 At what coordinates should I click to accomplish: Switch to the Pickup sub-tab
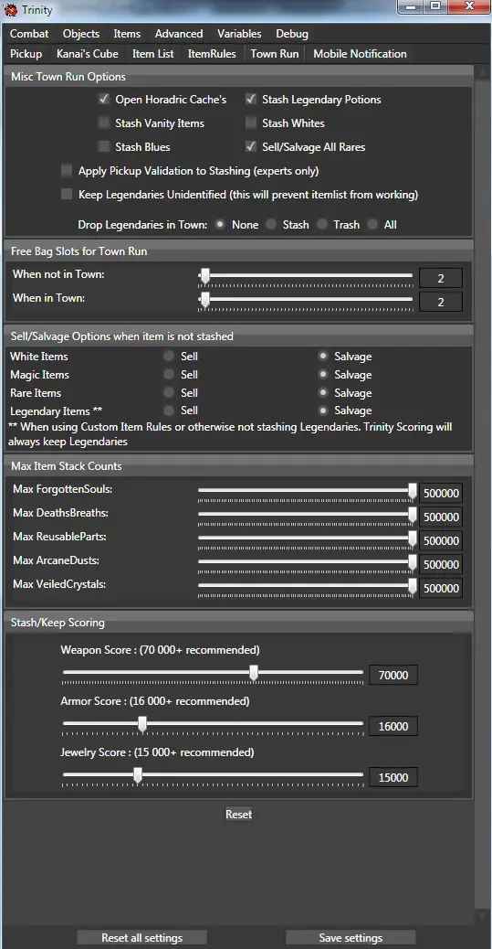pos(26,54)
